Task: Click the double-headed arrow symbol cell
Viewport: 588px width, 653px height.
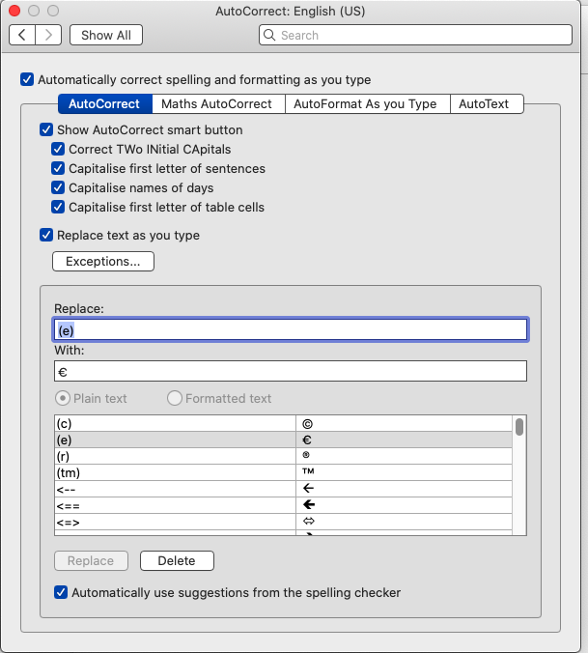Action: (x=404, y=522)
